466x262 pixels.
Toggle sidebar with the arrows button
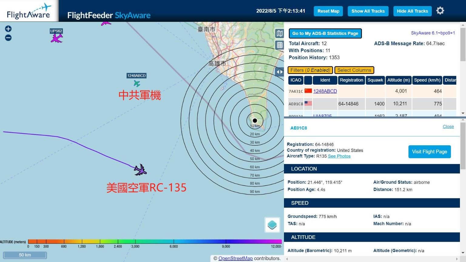click(x=279, y=72)
